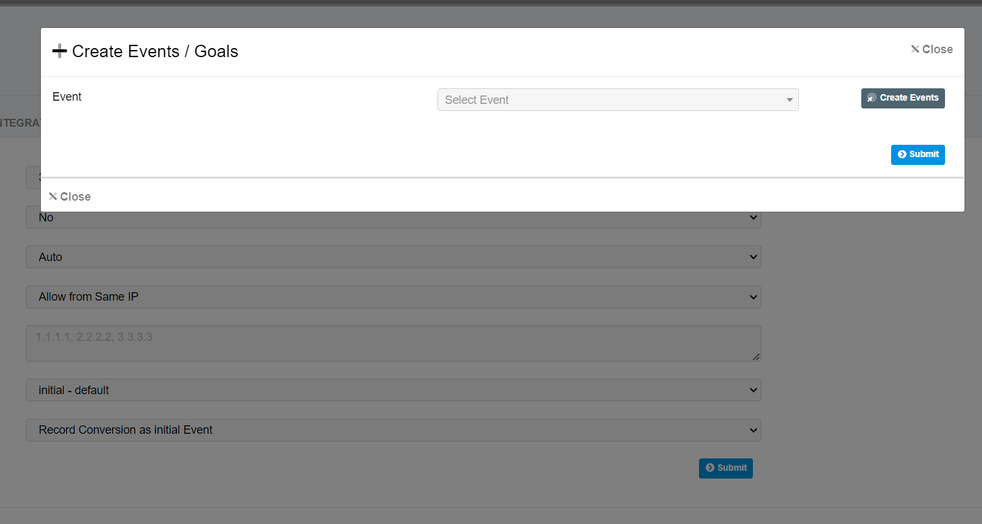Image resolution: width=982 pixels, height=524 pixels.
Task: Click the plus icon beside Create Events / Goals
Action: click(60, 51)
